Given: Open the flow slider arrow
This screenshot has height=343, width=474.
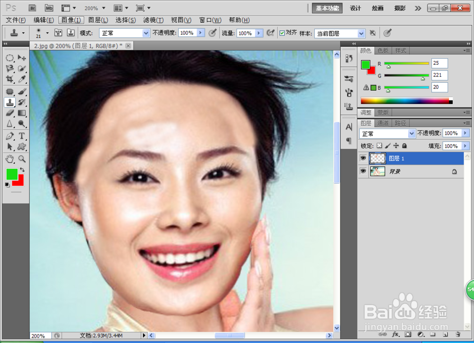Looking at the screenshot, I should click(x=259, y=33).
